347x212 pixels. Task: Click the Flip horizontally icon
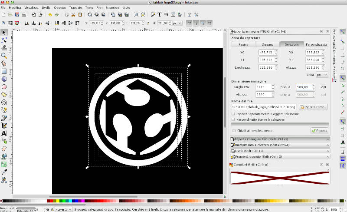tap(40, 23)
